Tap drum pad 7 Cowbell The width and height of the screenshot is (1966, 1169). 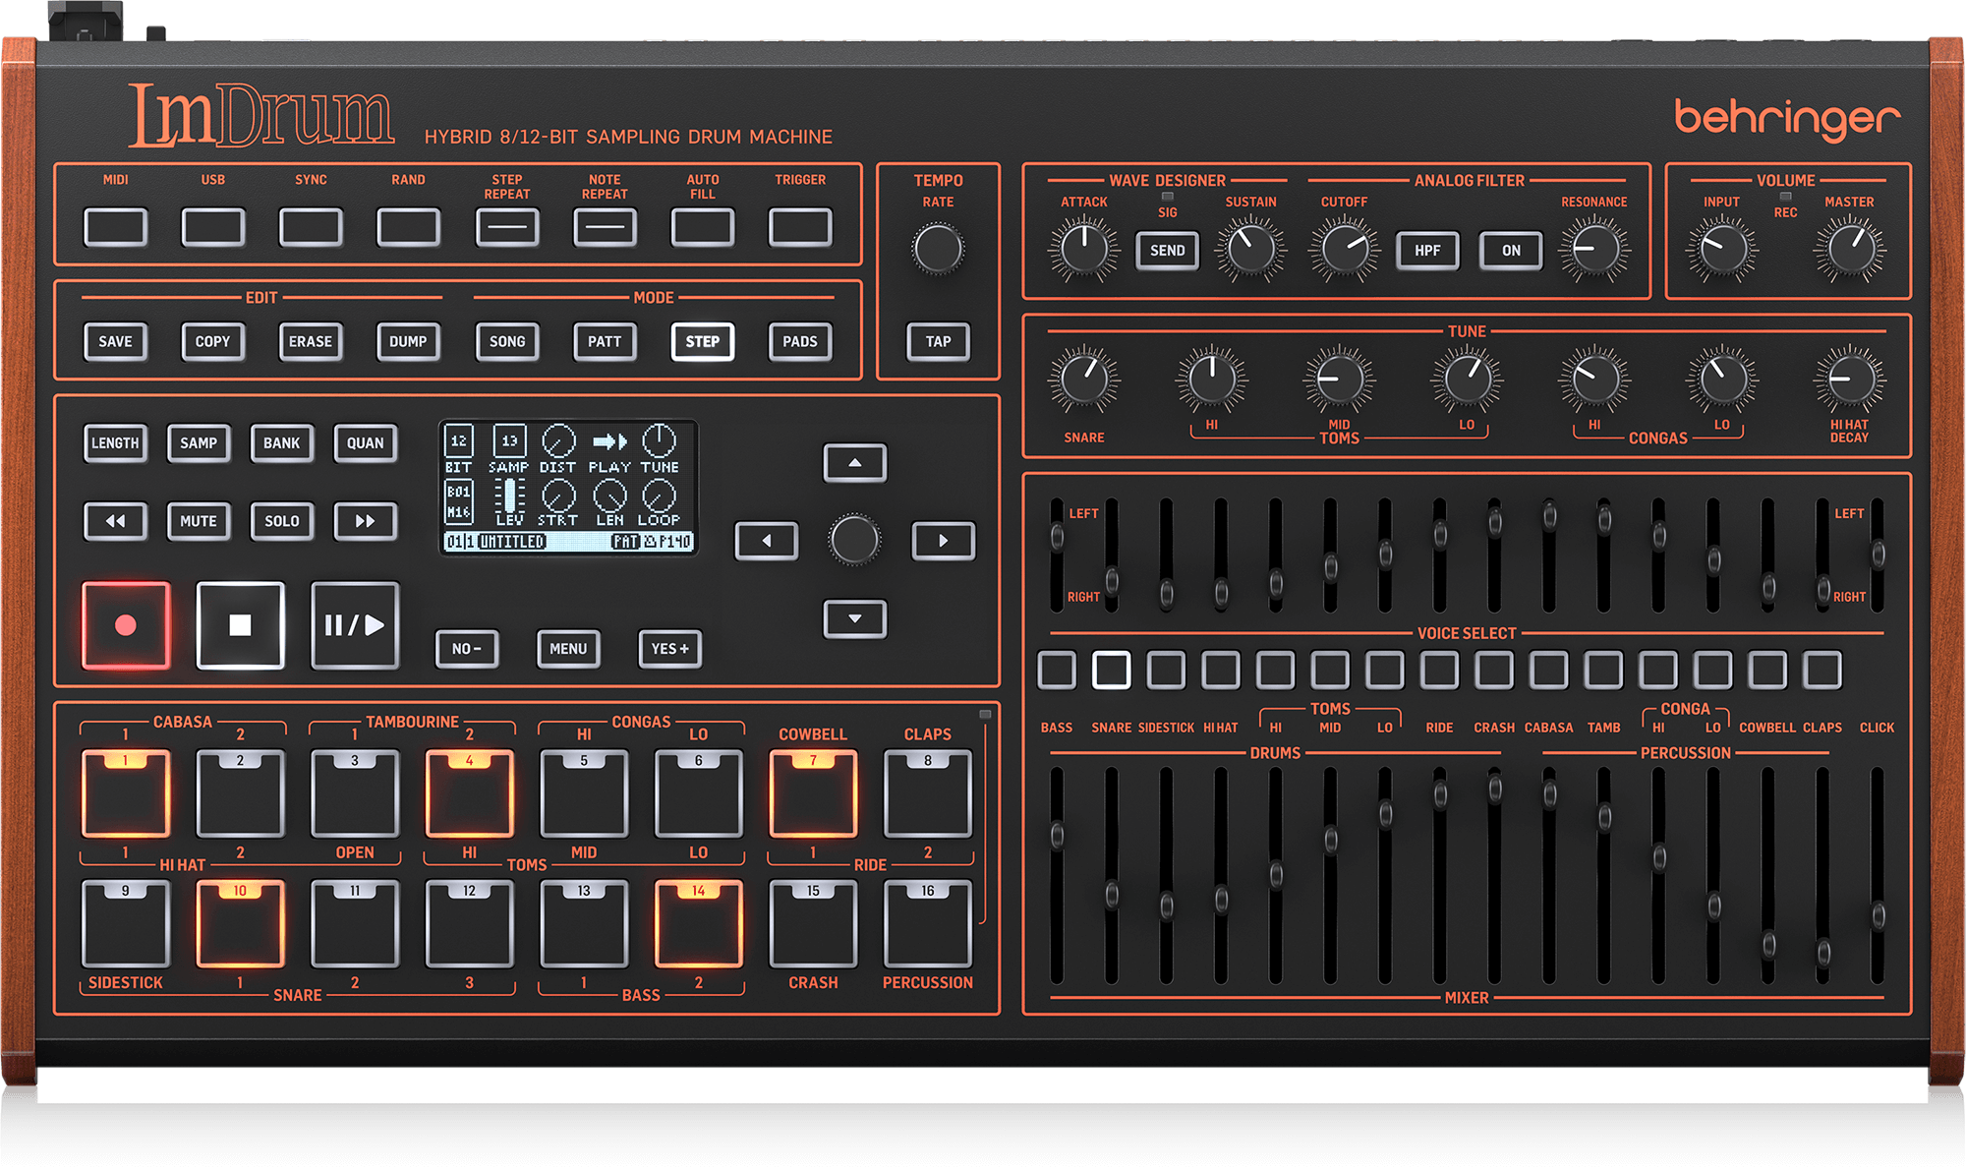tap(813, 793)
